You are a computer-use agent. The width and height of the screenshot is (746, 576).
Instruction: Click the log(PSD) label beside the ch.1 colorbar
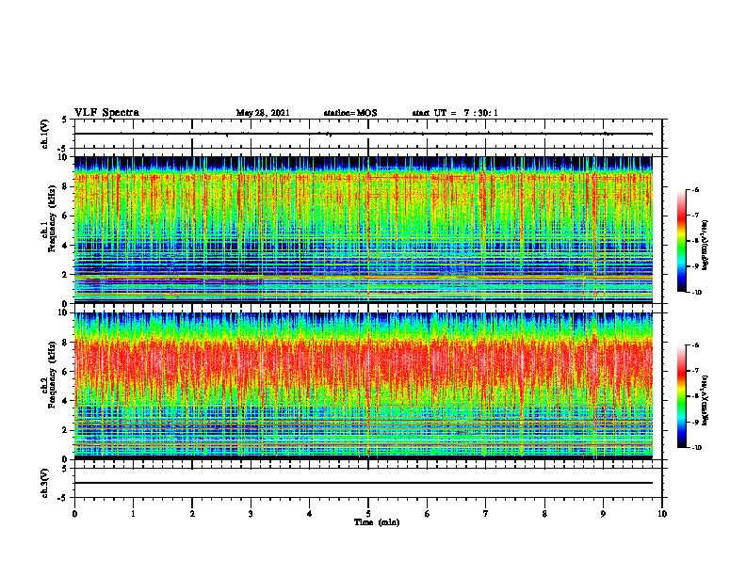coord(706,245)
